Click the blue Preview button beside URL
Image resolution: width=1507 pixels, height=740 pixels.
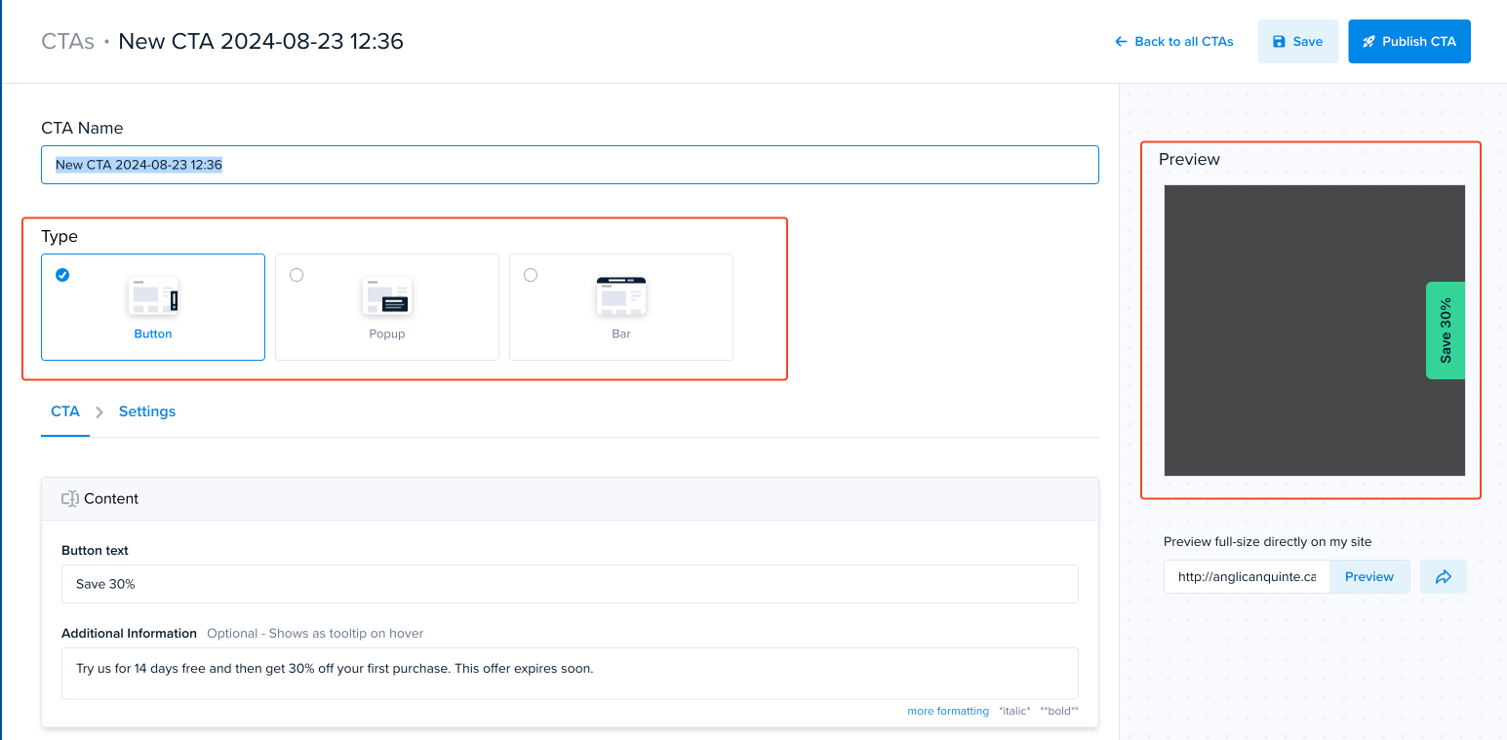pyautogui.click(x=1369, y=576)
